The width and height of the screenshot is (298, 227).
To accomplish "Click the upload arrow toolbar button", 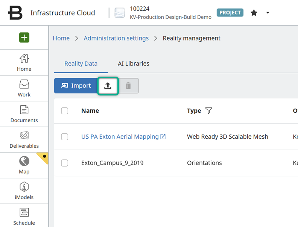I will click(x=108, y=86).
